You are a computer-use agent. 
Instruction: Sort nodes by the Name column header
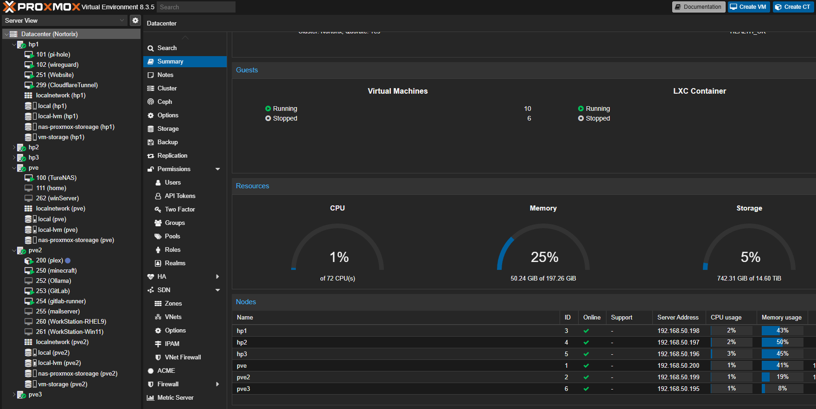coord(396,318)
